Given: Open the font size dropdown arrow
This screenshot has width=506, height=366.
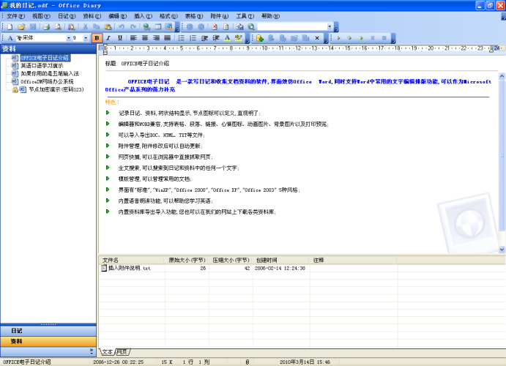Looking at the screenshot, I should coord(86,38).
